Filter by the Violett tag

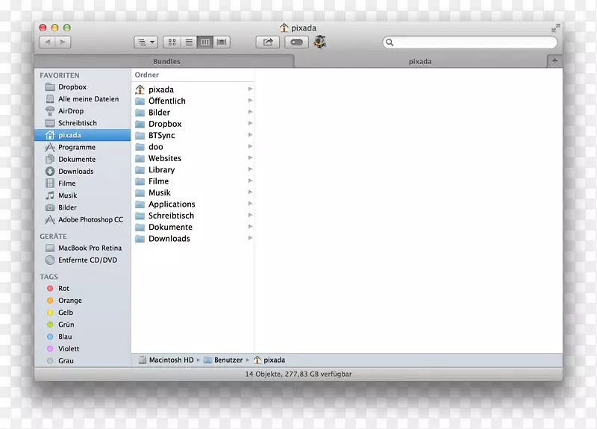tap(82, 348)
